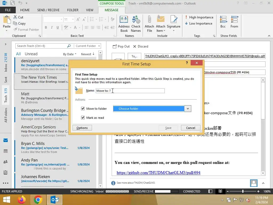The image size is (273, 205).
Task: Toggle underline formatting
Action: coord(58,27)
